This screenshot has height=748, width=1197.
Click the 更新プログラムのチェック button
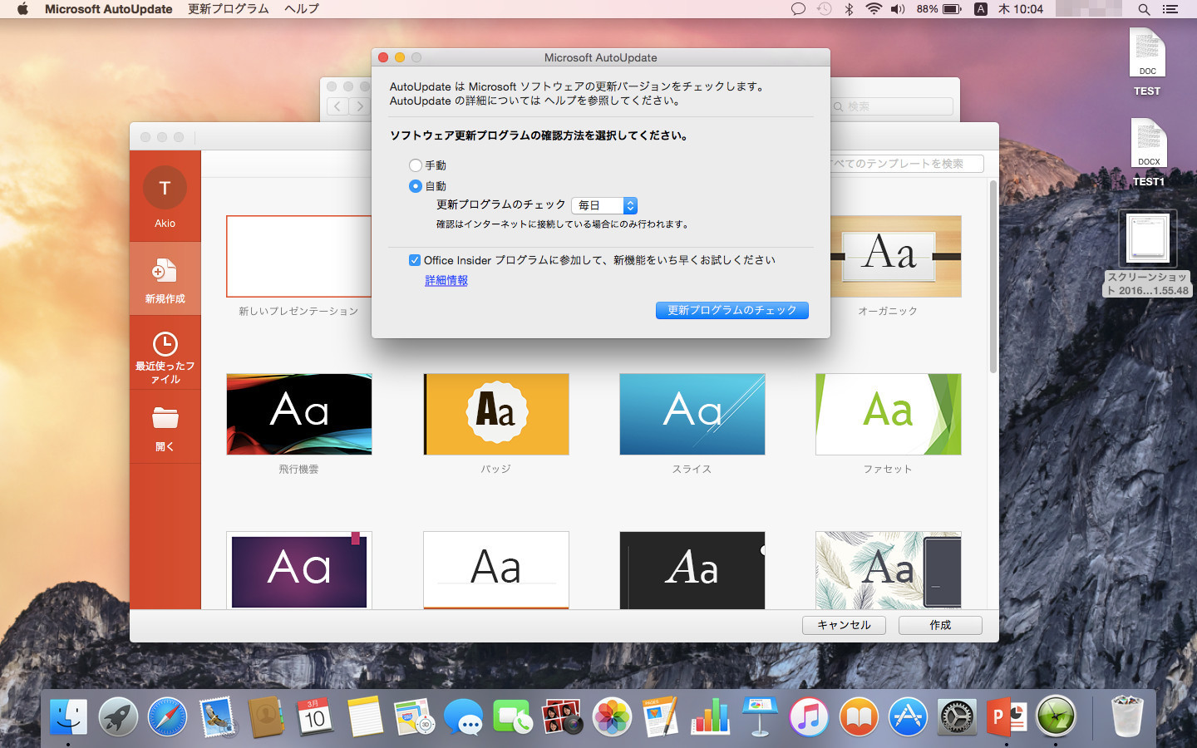pyautogui.click(x=732, y=310)
